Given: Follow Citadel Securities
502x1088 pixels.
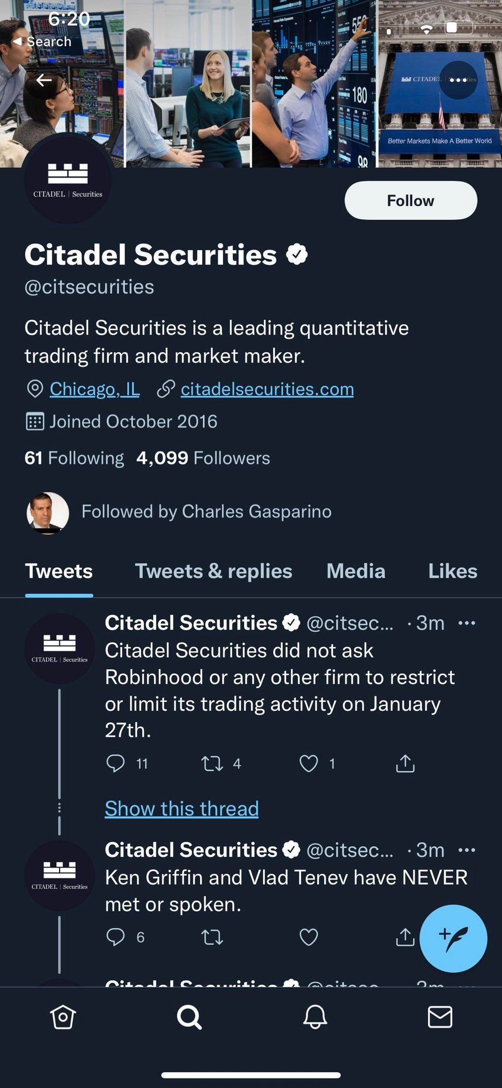Looking at the screenshot, I should [411, 201].
